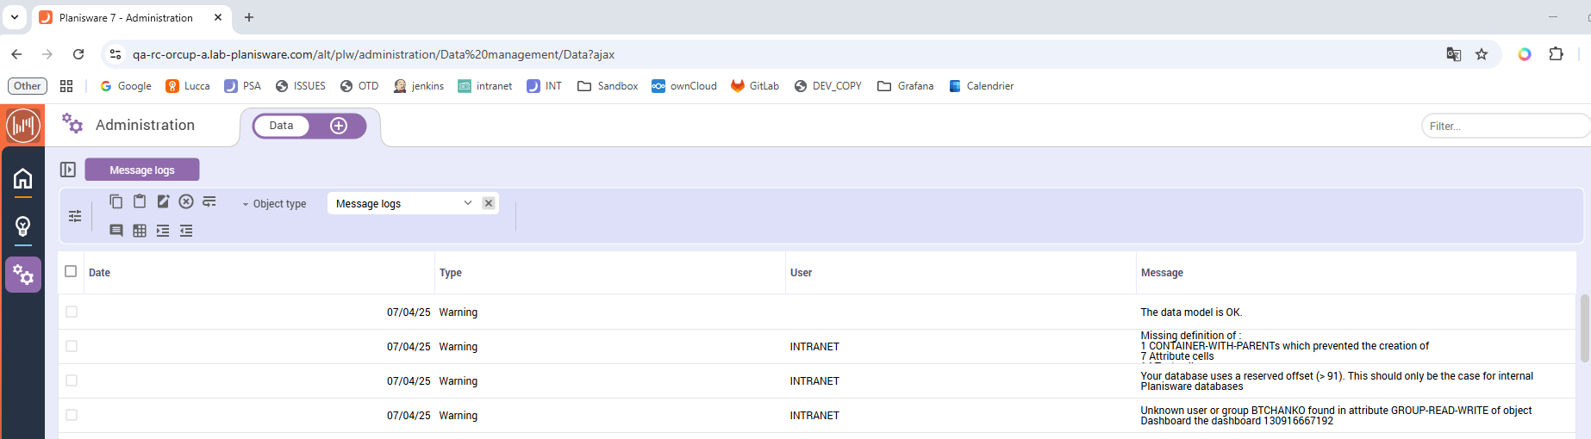Open the Chrome tab search dropdown

coord(15,17)
